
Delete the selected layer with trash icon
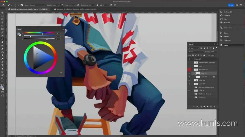(214, 107)
